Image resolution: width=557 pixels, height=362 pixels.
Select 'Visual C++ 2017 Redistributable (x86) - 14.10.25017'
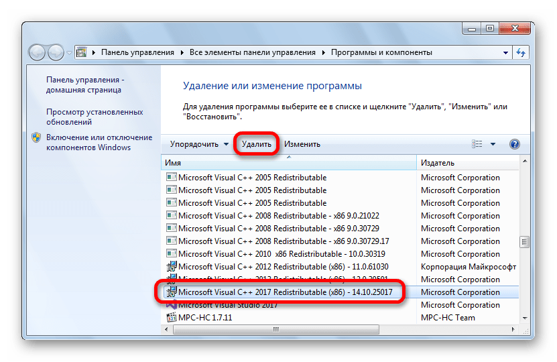click(x=341, y=292)
